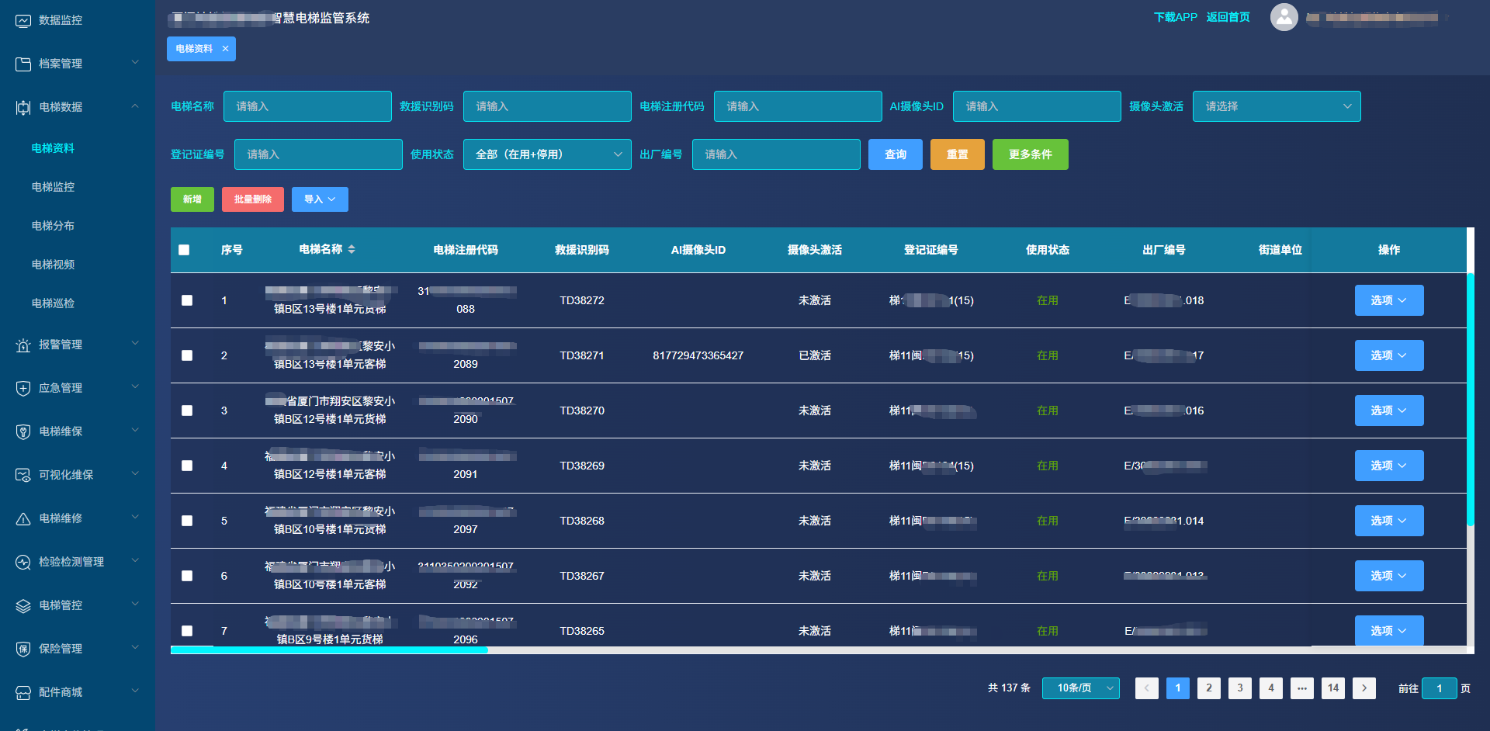Viewport: 1490px width, 731px height.
Task: Click the horizontal scrollbar under the table
Action: click(329, 650)
